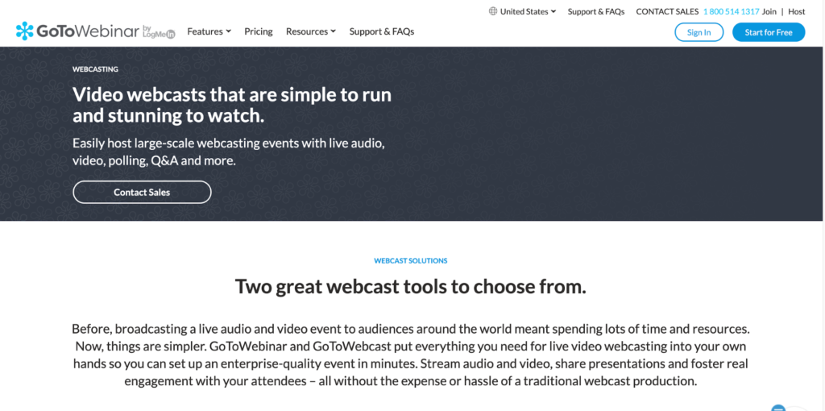Click 'Easily host large-scale webcasting events' subtitle
Viewport: 825px width, 411px height.
(x=230, y=152)
